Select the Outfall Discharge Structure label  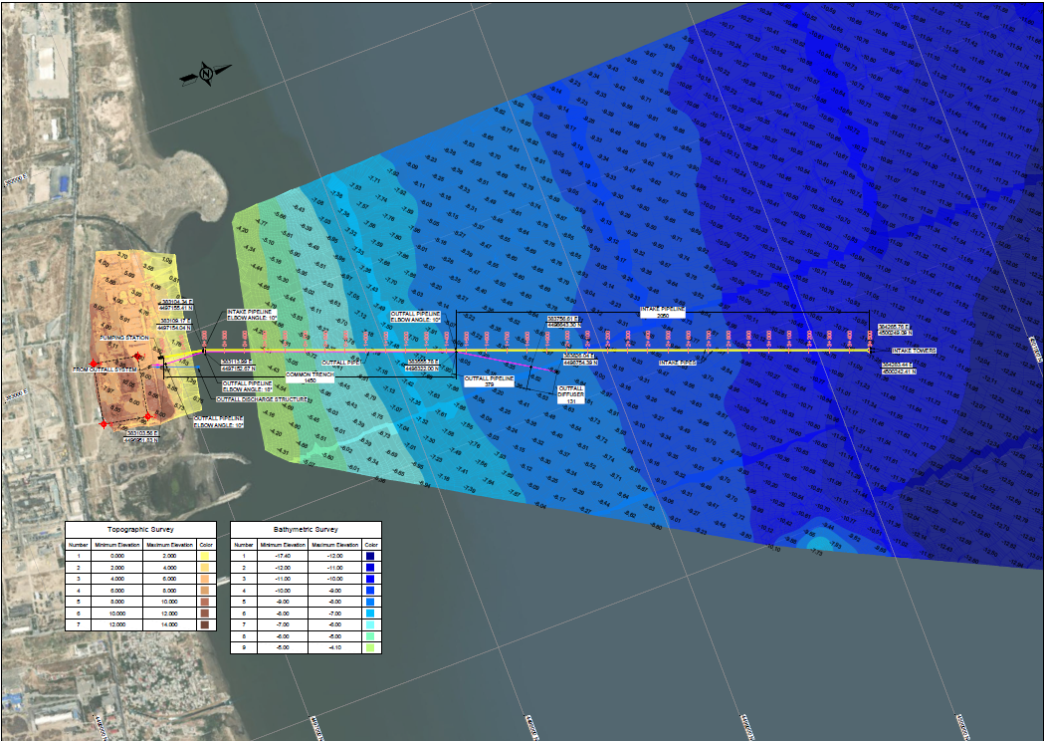click(x=263, y=399)
